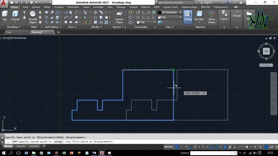
Task: Click the ViewCube Top face
Action: pyautogui.click(x=266, y=51)
